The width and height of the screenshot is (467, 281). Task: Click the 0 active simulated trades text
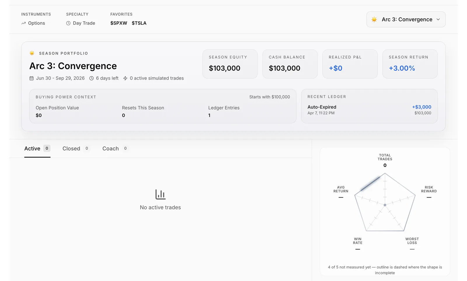click(x=157, y=78)
